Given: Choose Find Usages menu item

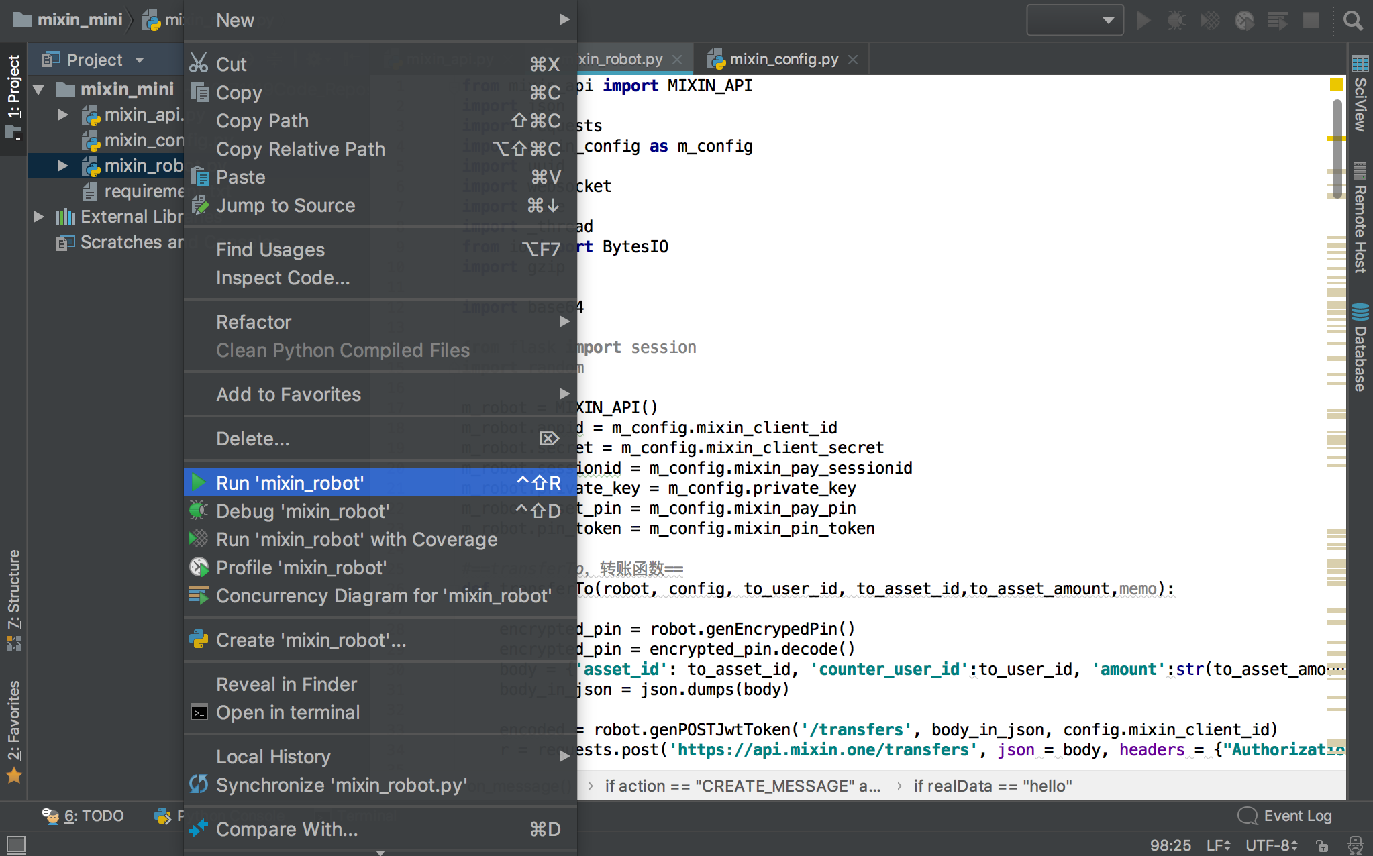Looking at the screenshot, I should point(380,249).
